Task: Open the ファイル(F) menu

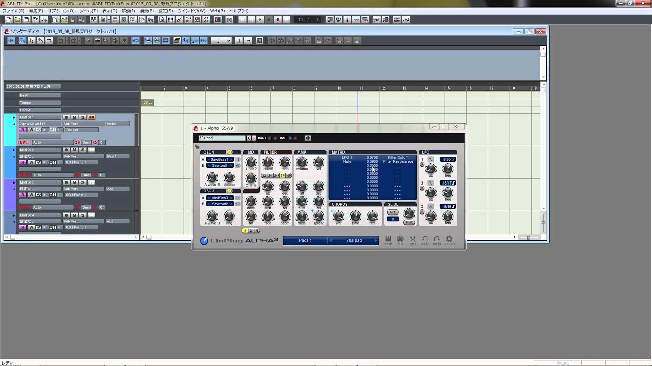Action: click(x=12, y=11)
